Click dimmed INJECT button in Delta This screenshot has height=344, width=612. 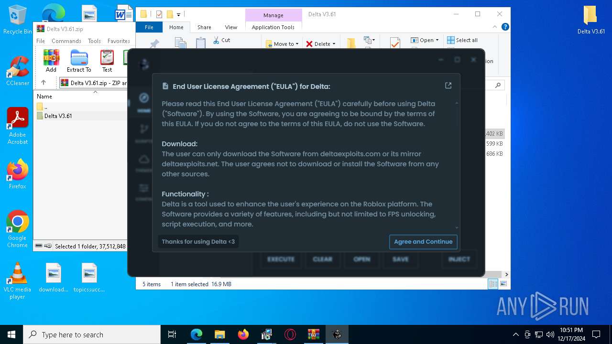pos(459,259)
